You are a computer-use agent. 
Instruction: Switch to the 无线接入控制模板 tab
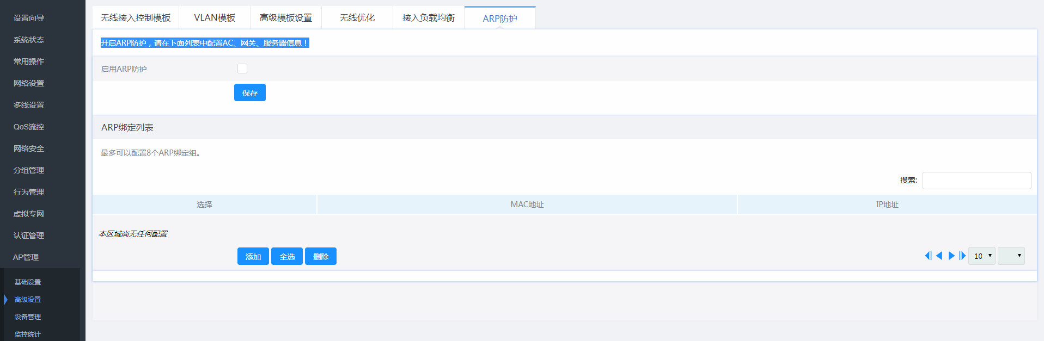click(136, 18)
